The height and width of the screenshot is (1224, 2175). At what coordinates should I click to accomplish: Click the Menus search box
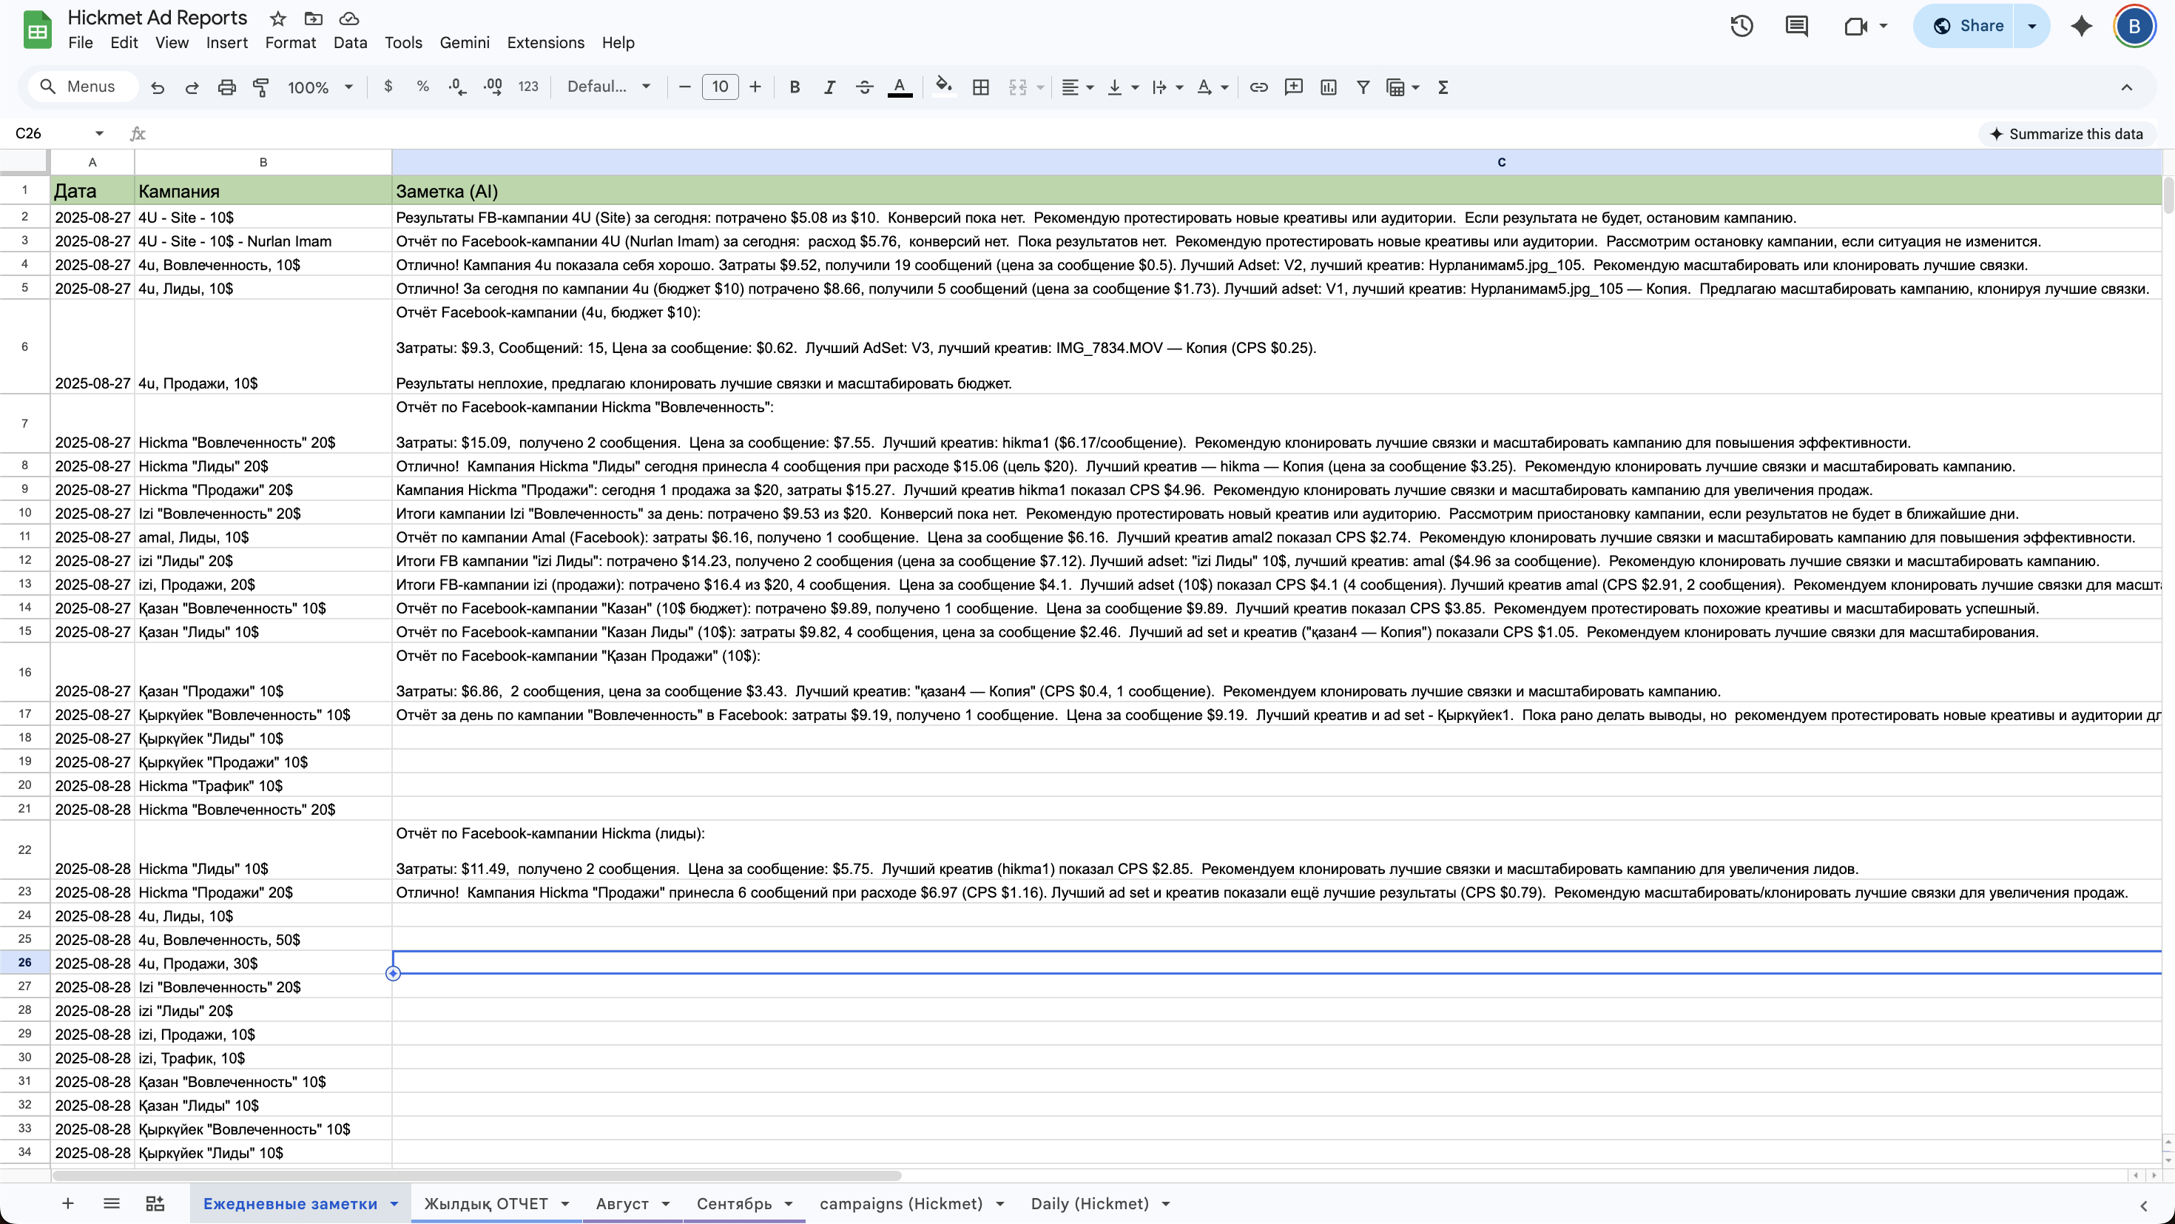(83, 87)
